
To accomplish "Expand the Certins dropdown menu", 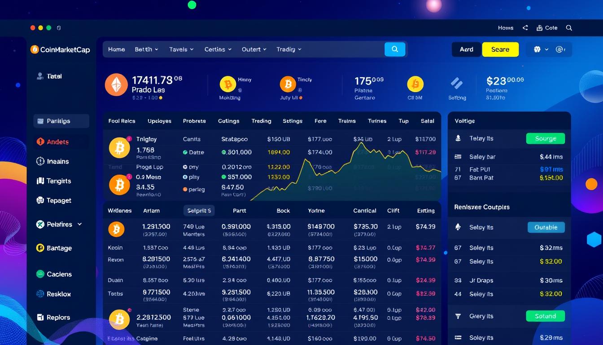I will (218, 49).
